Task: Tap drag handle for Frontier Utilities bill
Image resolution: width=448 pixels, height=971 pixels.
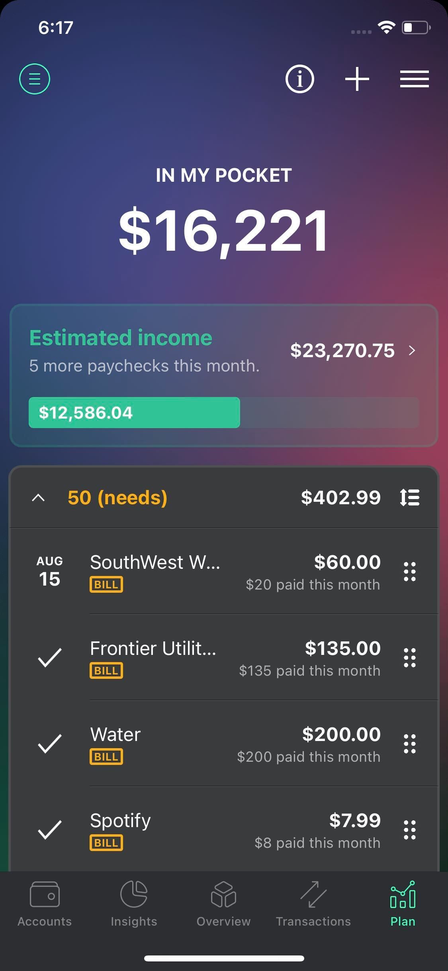Action: [410, 658]
